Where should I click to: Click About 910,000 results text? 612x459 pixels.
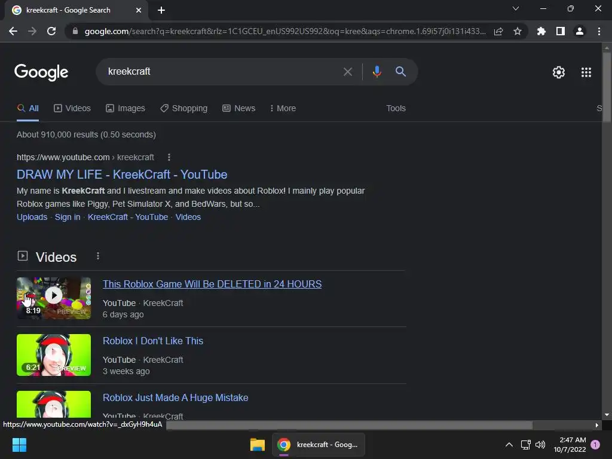click(x=86, y=134)
